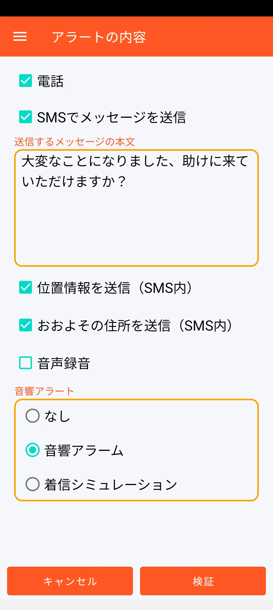Select 着信シミュレーション radio button
Image resolution: width=273 pixels, height=610 pixels.
pos(33,484)
